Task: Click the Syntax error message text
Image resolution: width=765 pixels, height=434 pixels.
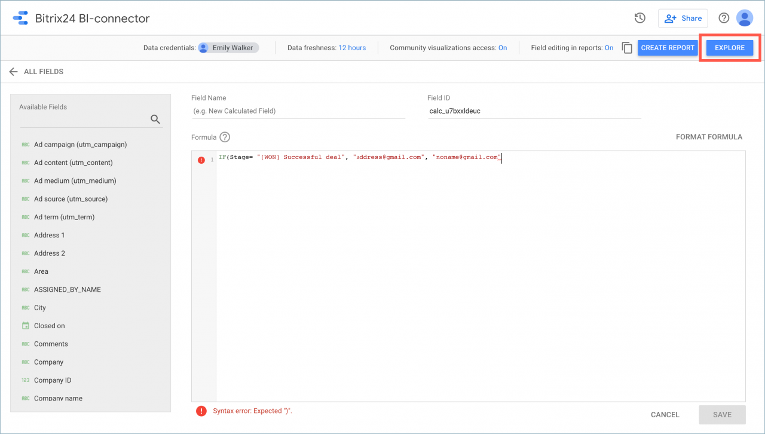Action: [x=252, y=411]
